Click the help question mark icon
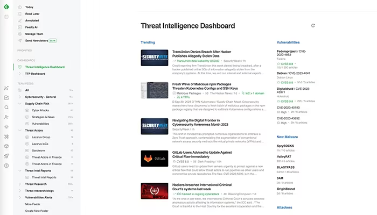 click(6, 166)
